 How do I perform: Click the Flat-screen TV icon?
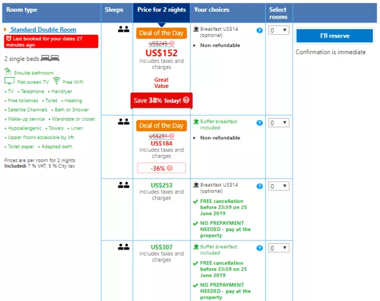coord(9,81)
